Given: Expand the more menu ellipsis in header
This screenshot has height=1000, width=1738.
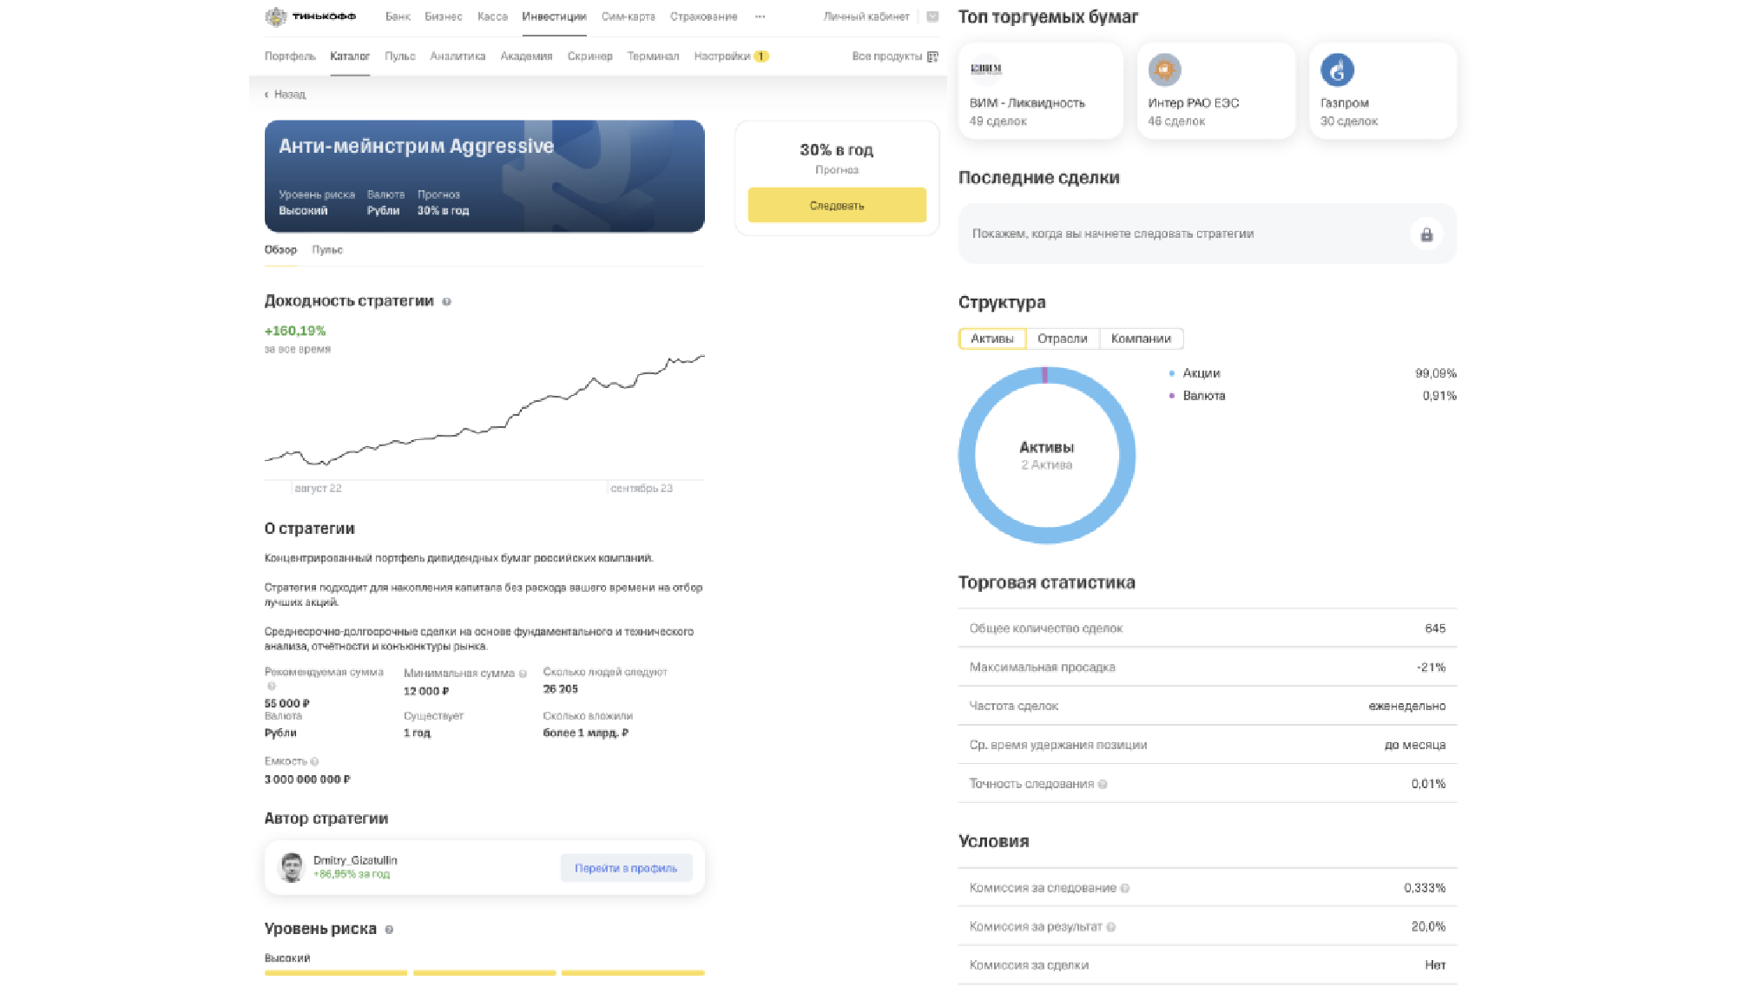Looking at the screenshot, I should pos(760,16).
